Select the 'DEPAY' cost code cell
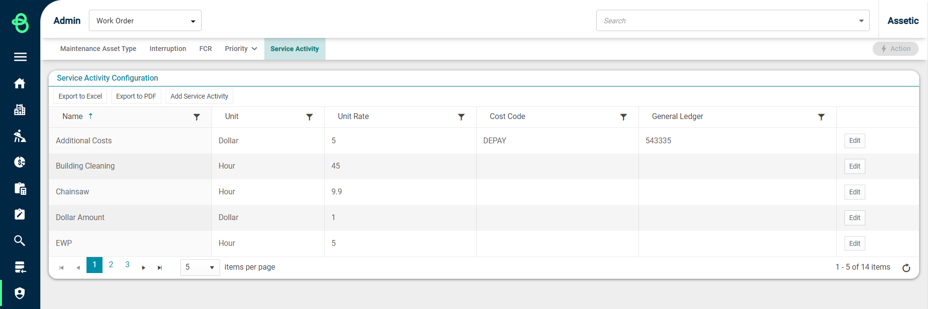 557,140
